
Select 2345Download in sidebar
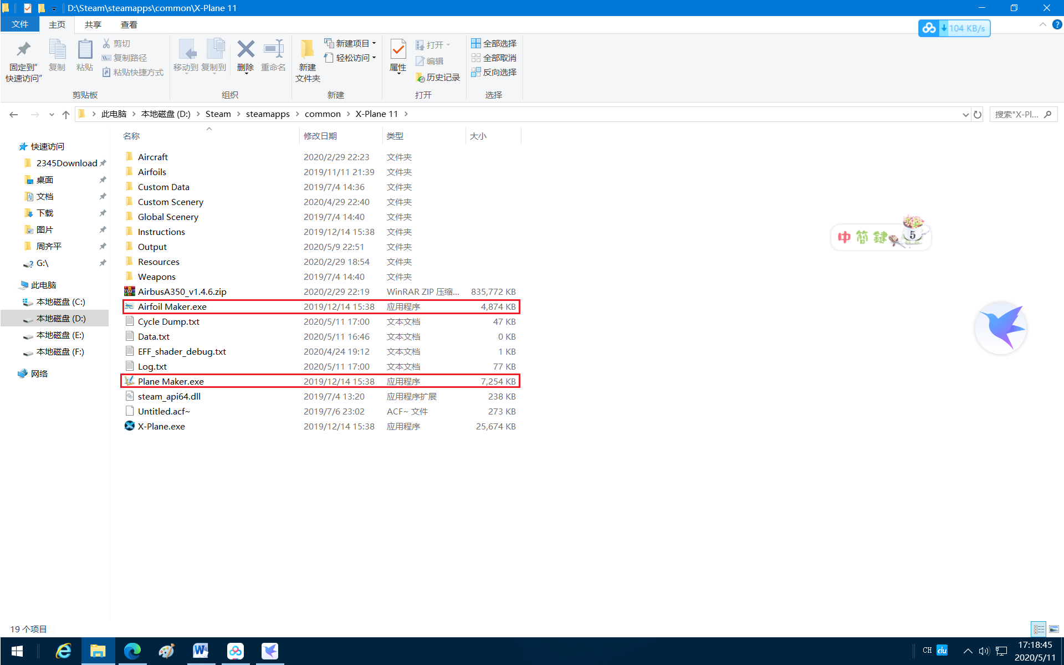tap(66, 163)
